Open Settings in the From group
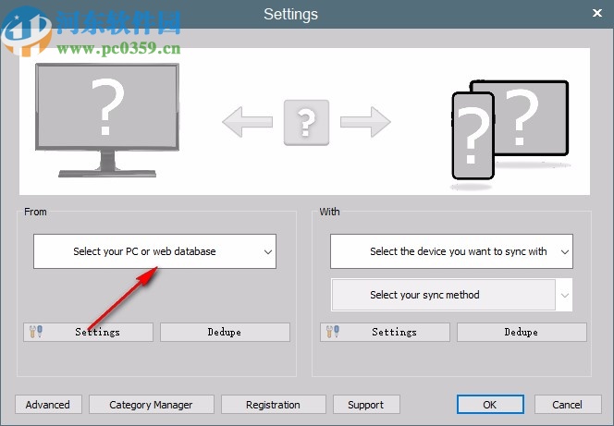 coord(88,332)
